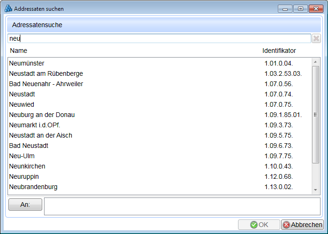Select the Neu-Ulm row
Screen dimensions: 328x234
[x=22, y=156]
